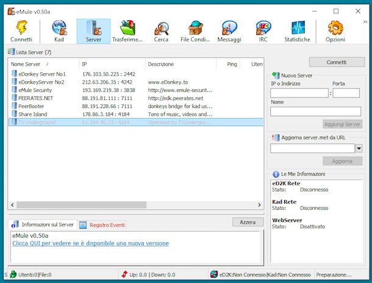The image size is (372, 283).
Task: Click the Azzera button
Action: 248,222
